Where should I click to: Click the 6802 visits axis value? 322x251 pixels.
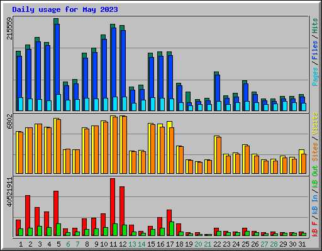pos(9,122)
